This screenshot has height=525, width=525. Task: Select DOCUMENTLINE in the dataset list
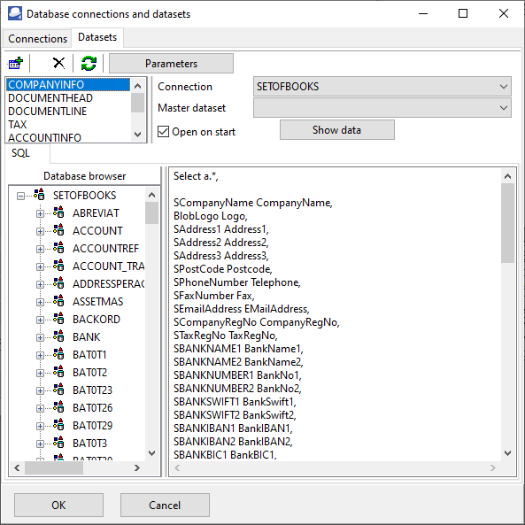pyautogui.click(x=68, y=112)
